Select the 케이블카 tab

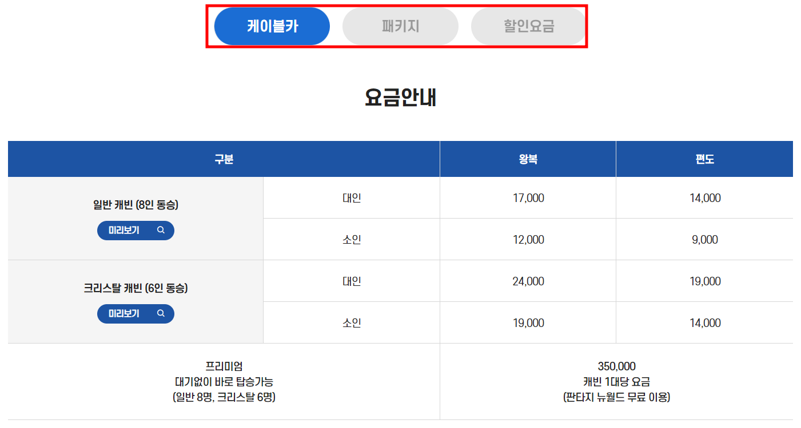[272, 26]
